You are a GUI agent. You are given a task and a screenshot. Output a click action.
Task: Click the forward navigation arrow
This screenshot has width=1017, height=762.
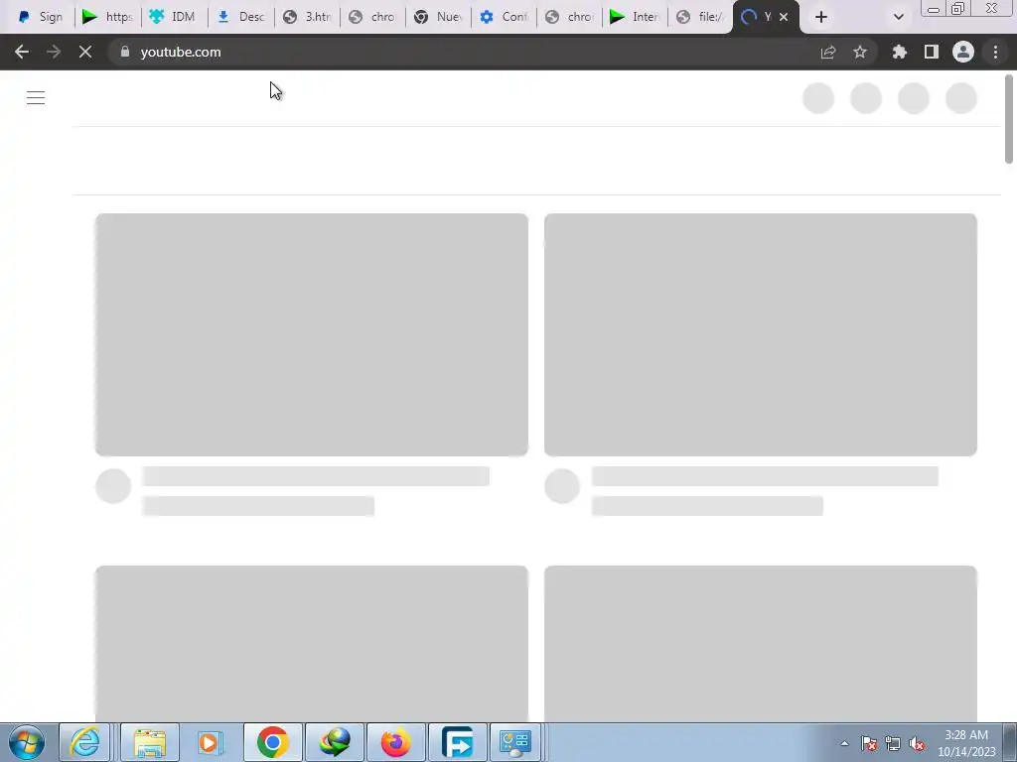click(54, 52)
